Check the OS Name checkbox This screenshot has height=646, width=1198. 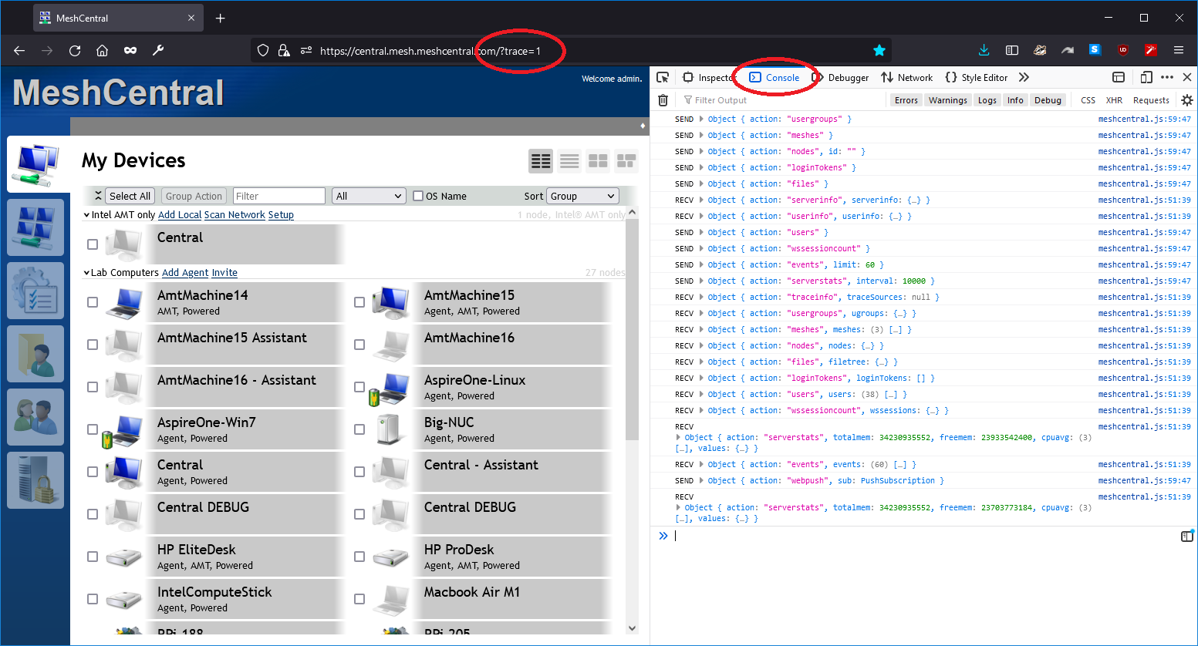(x=417, y=196)
